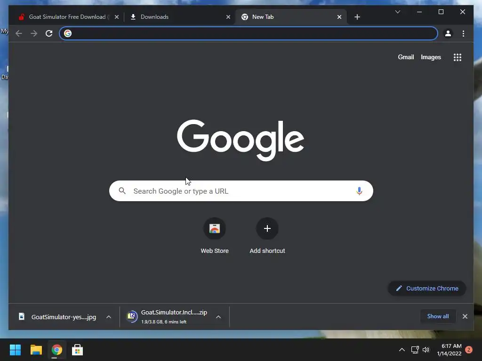The image size is (482, 361).
Task: Click the Add shortcut label text
Action: pyautogui.click(x=267, y=251)
